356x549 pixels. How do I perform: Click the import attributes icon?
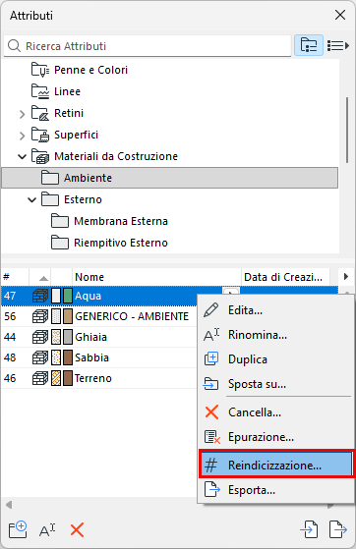pos(309,529)
